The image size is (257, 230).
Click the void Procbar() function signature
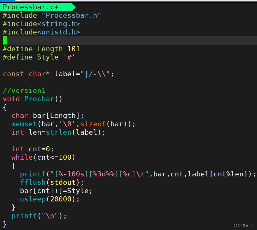point(33,99)
